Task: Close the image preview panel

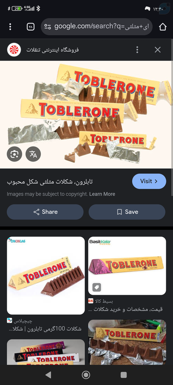Action: point(157,50)
